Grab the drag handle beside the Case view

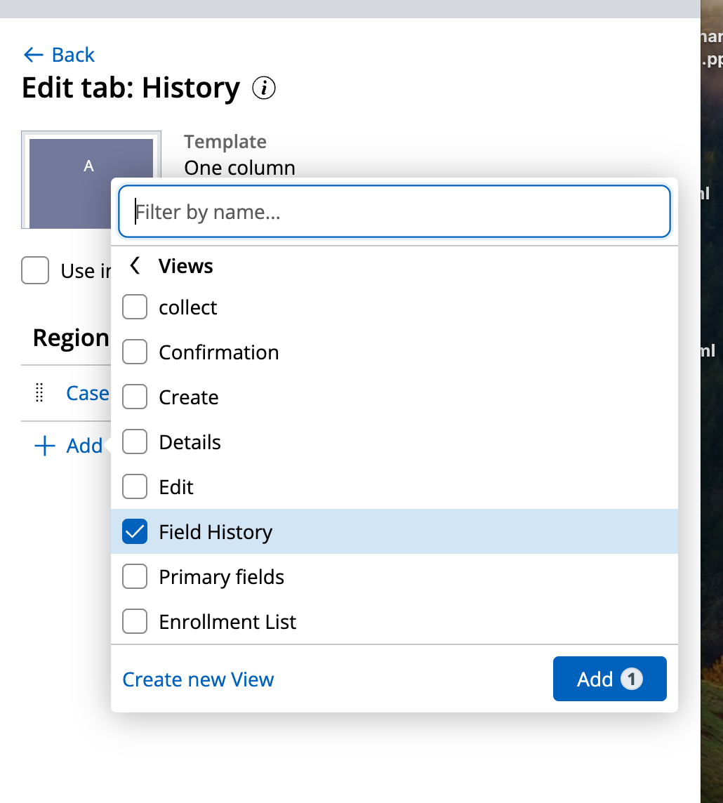pyautogui.click(x=39, y=394)
